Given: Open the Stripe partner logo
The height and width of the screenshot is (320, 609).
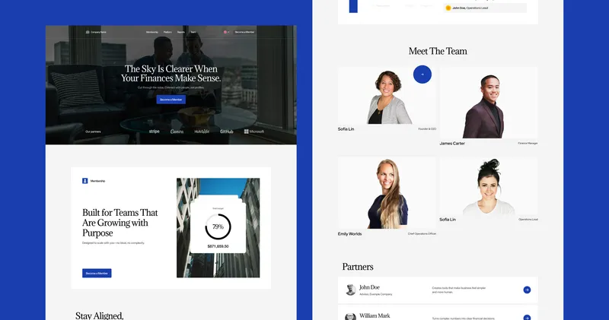Looking at the screenshot, I should click(155, 131).
